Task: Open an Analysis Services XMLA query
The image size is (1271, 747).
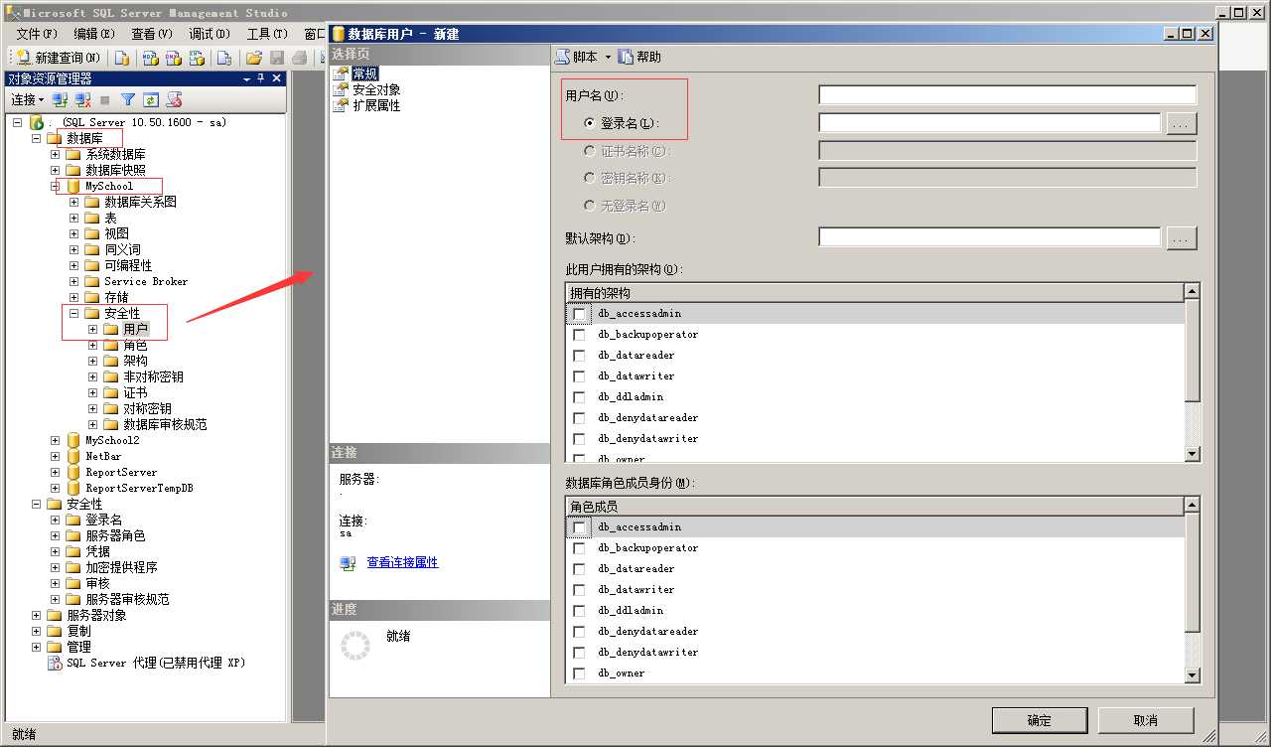Action: 197,58
